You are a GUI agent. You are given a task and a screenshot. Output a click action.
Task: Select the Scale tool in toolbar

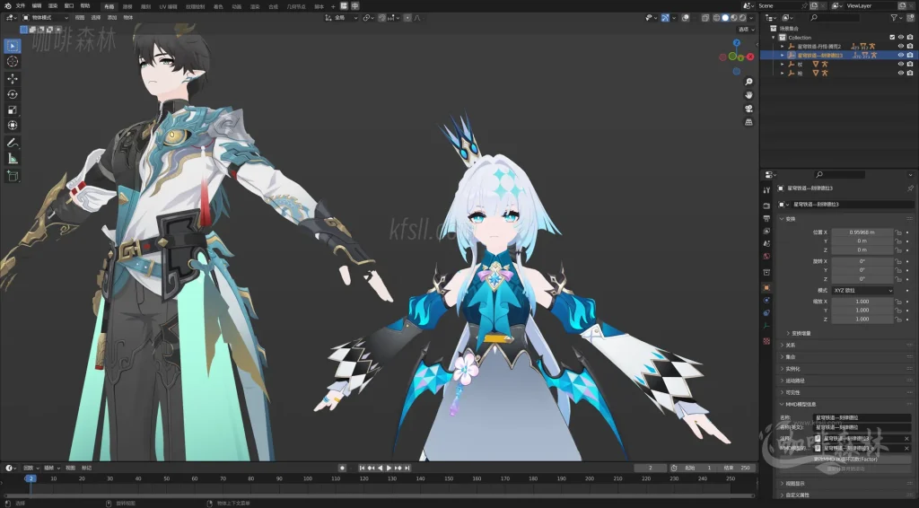point(13,109)
